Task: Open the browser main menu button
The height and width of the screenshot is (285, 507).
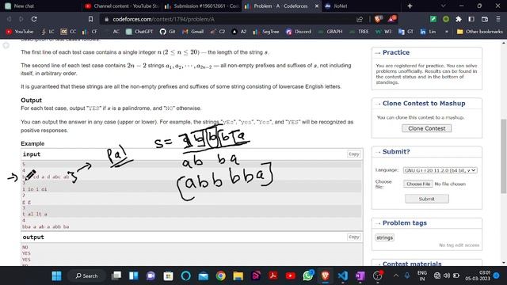Action: coord(498,19)
